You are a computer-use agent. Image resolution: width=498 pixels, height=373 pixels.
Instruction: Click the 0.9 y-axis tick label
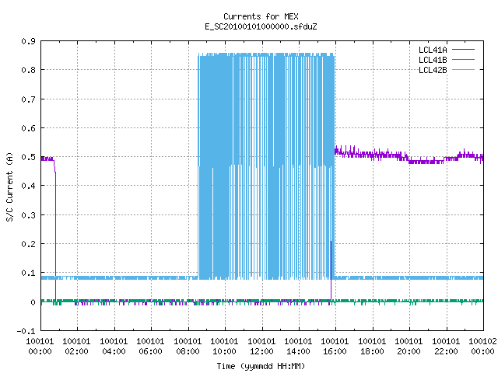pos(28,41)
